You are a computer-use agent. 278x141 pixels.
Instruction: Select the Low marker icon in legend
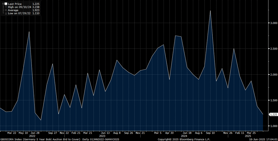click(x=5, y=14)
